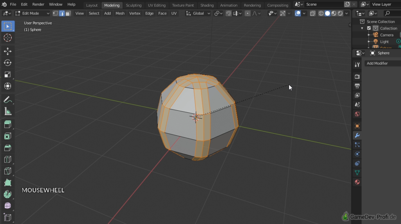Choose the Scale tool
The width and height of the screenshot is (401, 224).
coord(8,74)
